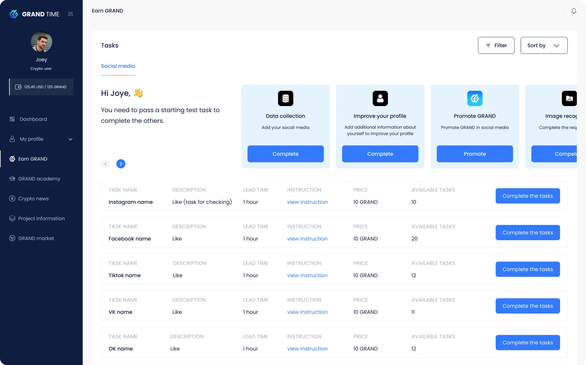Image resolution: width=586 pixels, height=365 pixels.
Task: View instruction for Tiktok name task
Action: click(307, 275)
